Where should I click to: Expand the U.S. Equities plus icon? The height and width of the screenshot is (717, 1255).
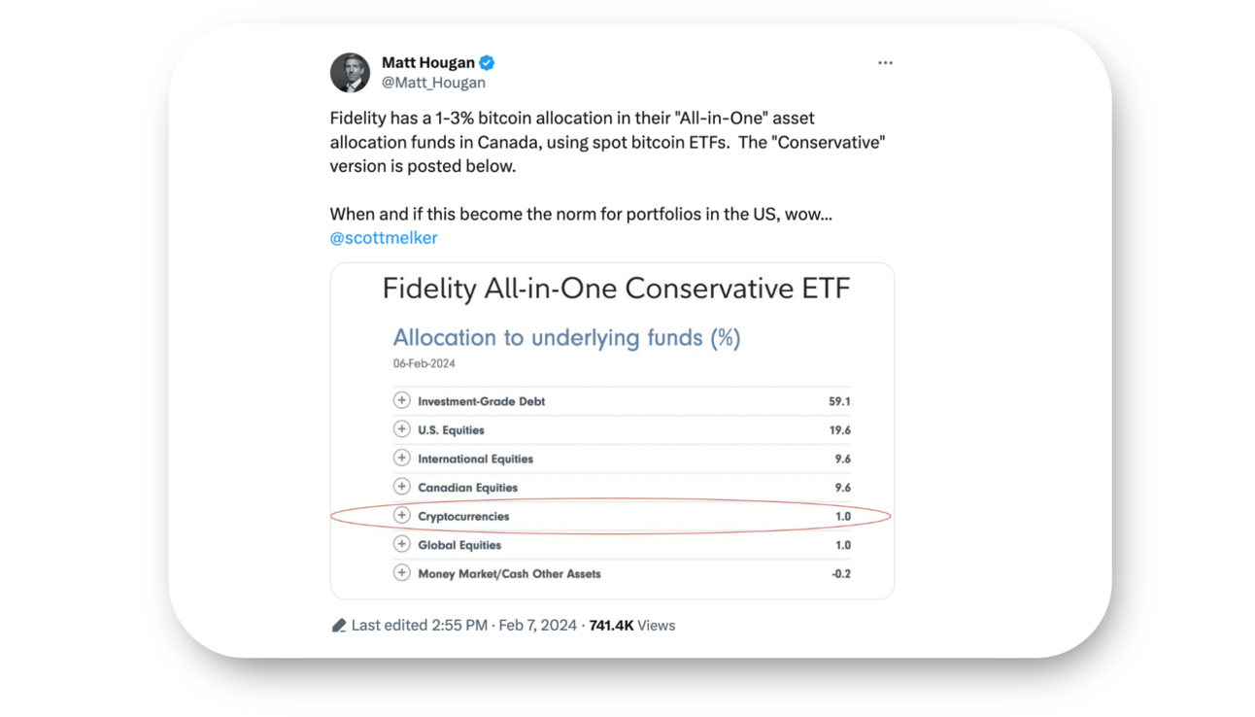[401, 429]
